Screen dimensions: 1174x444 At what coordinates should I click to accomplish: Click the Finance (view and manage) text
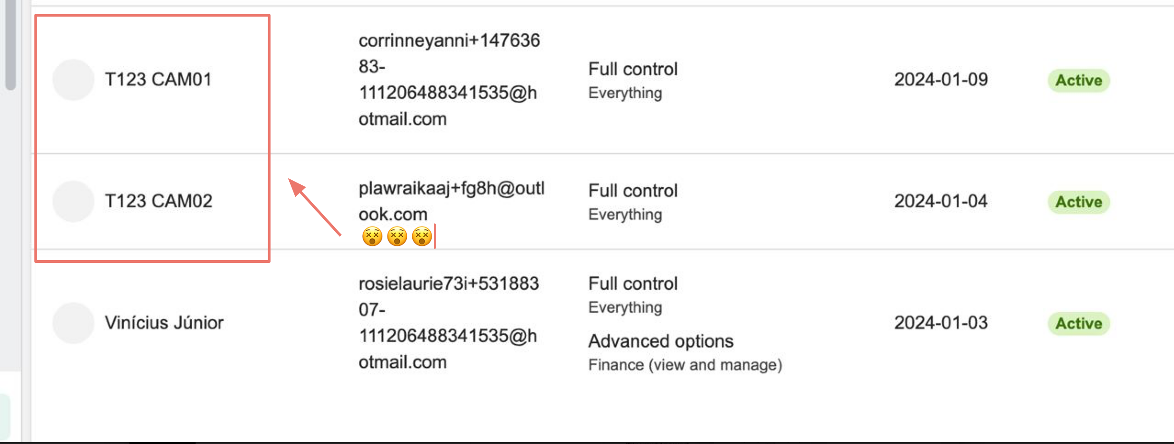685,365
